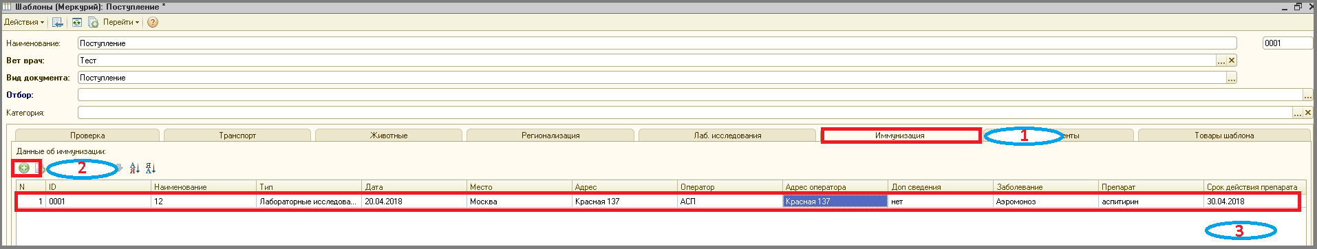Open selection for Вид документа ellipsis button
Screen dimensions: 1317x249
point(1232,78)
